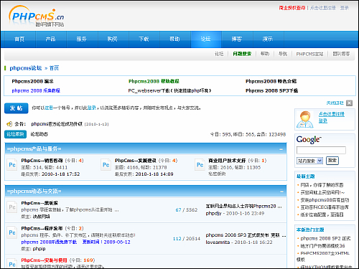Click the Pc icon beside 商业用户技术支持
Image resolution: width=359 pixels, height=269 pixels.
tap(200, 165)
